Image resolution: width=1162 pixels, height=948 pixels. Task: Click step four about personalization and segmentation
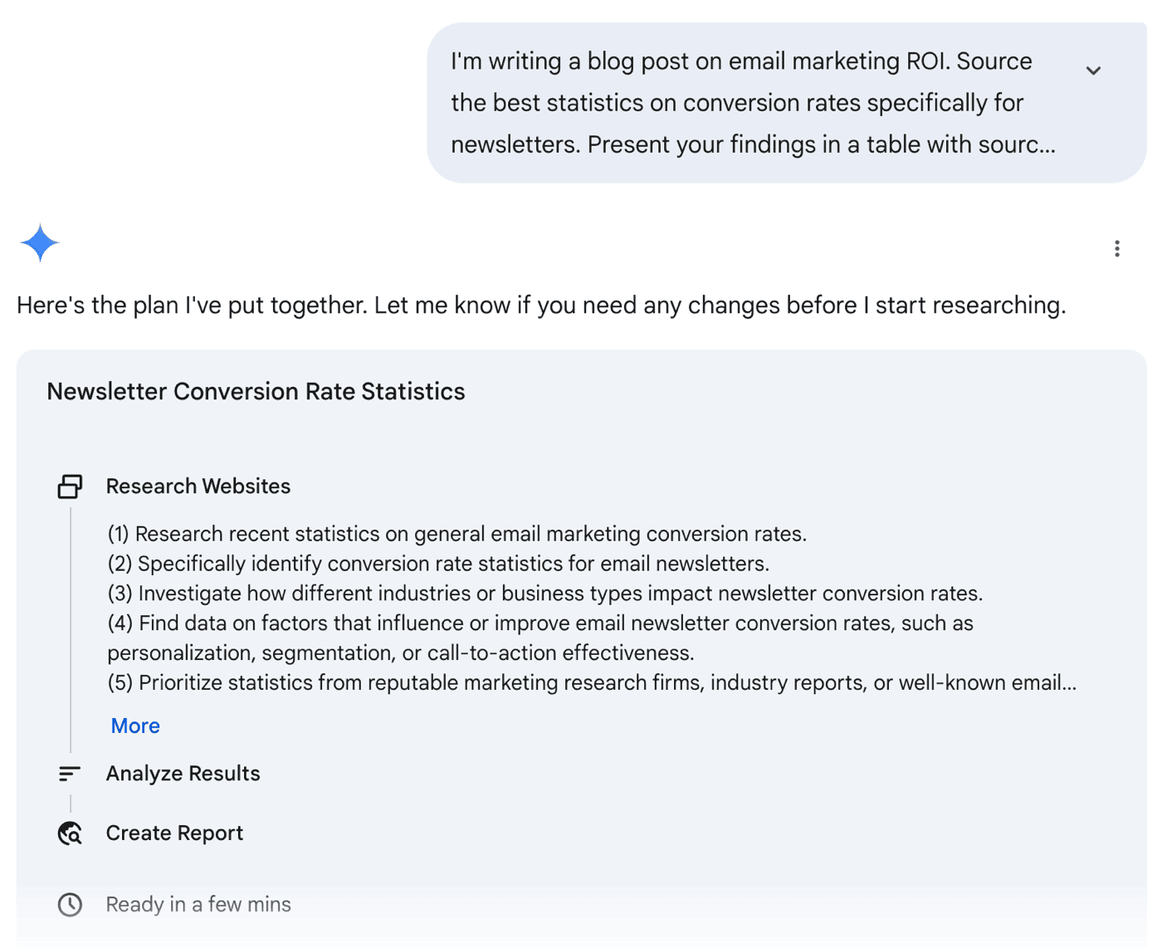[540, 638]
